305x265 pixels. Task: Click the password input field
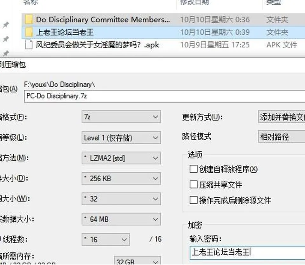247,252
